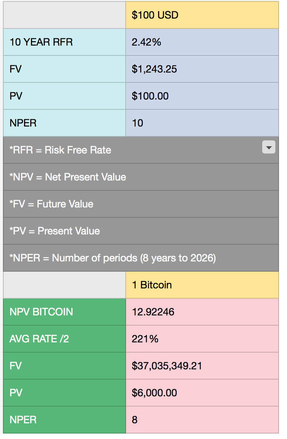
Task: Click the AVG RATE /2 label cell
Action: tap(64, 339)
